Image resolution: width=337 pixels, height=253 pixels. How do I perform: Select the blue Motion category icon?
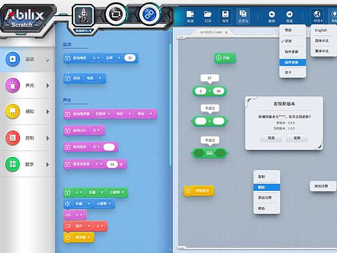coord(12,59)
